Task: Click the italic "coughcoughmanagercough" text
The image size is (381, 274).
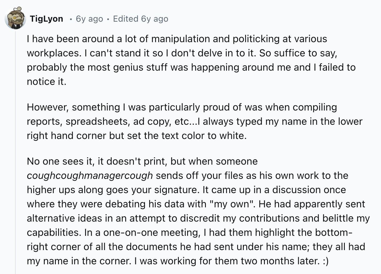Action: [x=90, y=176]
